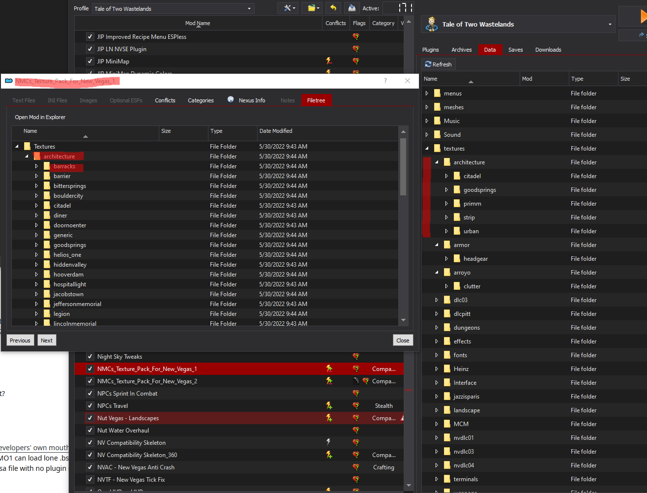Click the Refresh button in Data panel
The height and width of the screenshot is (493, 647).
pyautogui.click(x=438, y=64)
